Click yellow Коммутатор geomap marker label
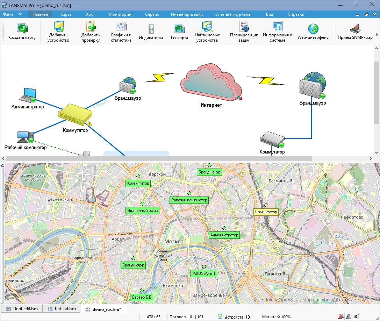Viewport: 380px width, 321px height. (x=266, y=212)
